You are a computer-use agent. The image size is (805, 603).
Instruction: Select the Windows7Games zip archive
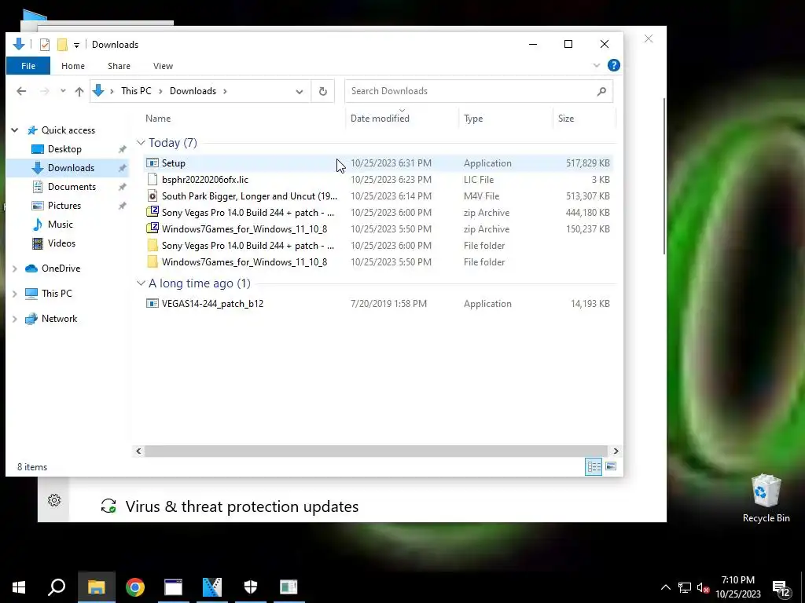pyautogui.click(x=378, y=228)
